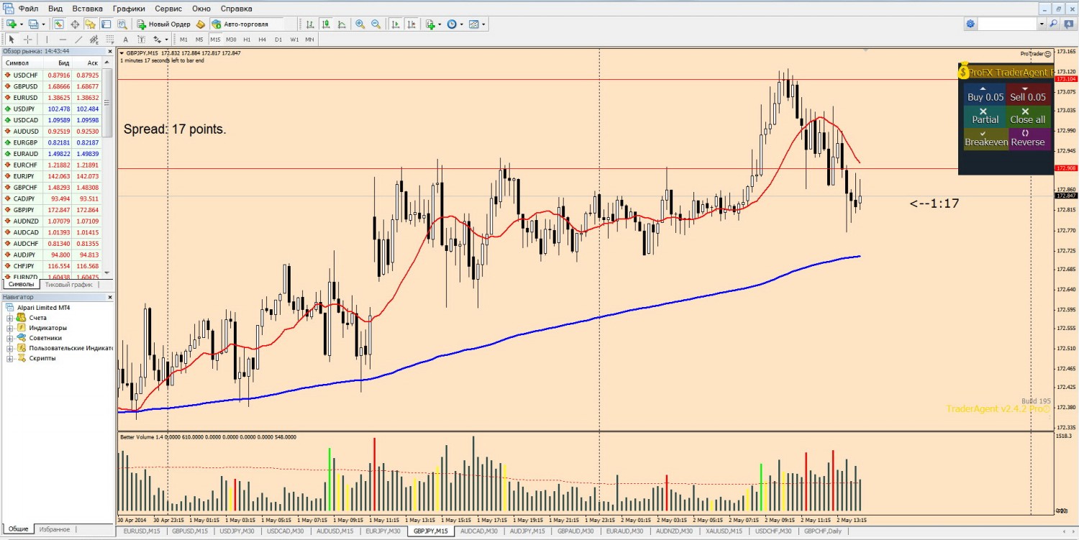
Task: Expand the Советники tree node
Action: [10, 338]
